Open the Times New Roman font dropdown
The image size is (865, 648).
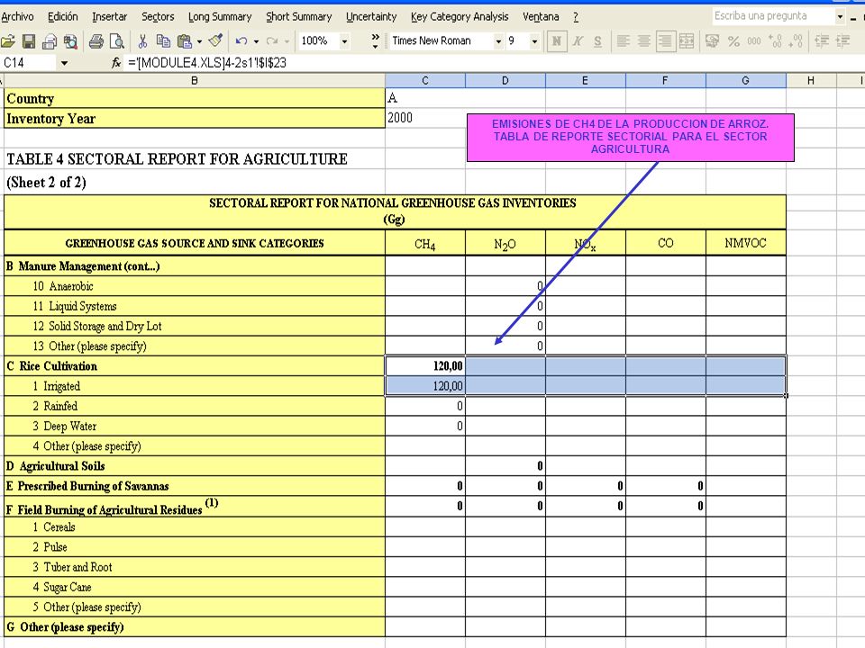tap(498, 41)
